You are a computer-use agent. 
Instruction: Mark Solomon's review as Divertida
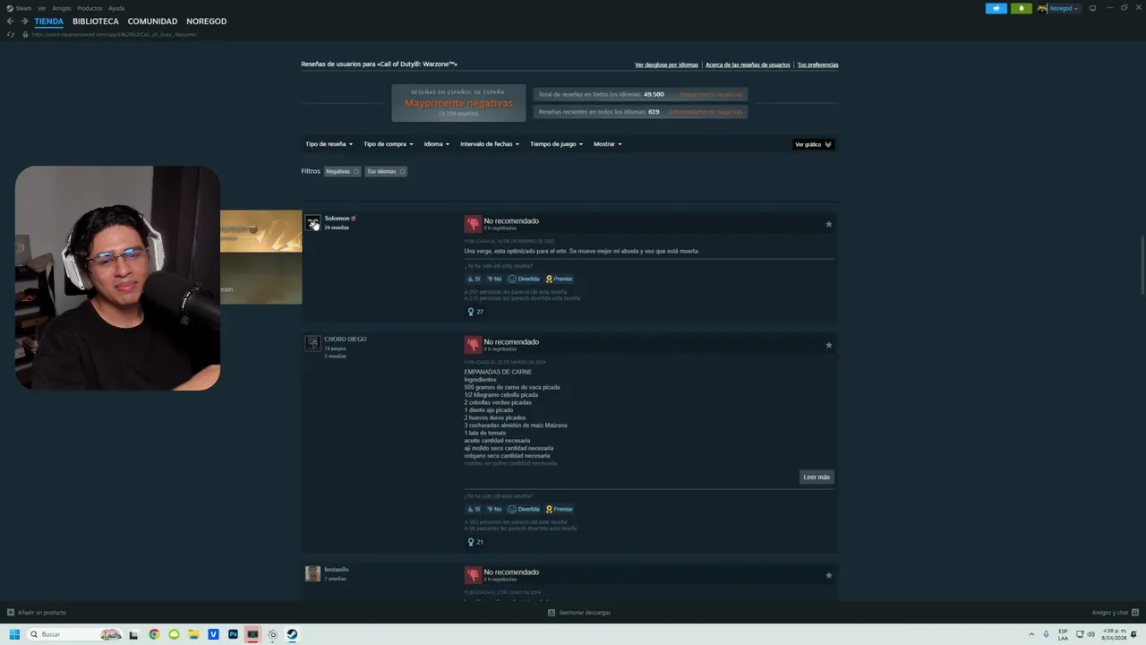click(524, 279)
